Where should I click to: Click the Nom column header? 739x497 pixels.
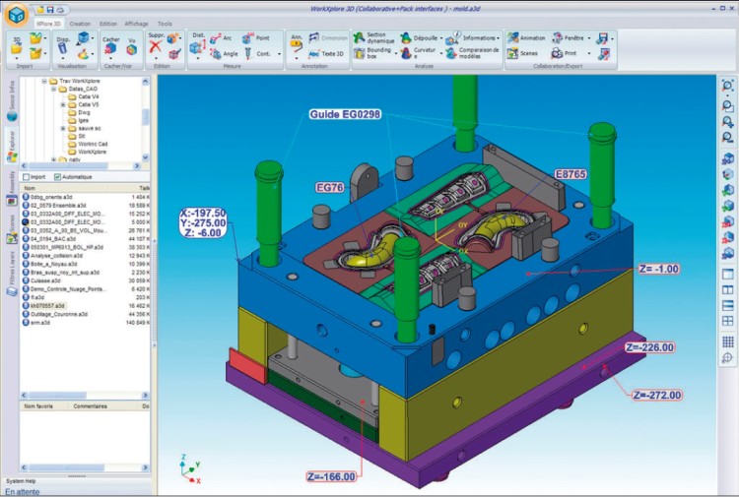[30, 188]
